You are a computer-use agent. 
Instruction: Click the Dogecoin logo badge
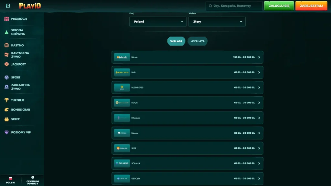(x=122, y=103)
